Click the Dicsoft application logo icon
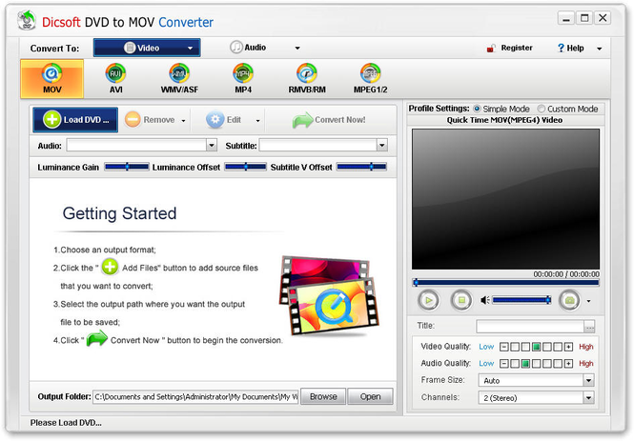The image size is (634, 441). pyautogui.click(x=27, y=20)
